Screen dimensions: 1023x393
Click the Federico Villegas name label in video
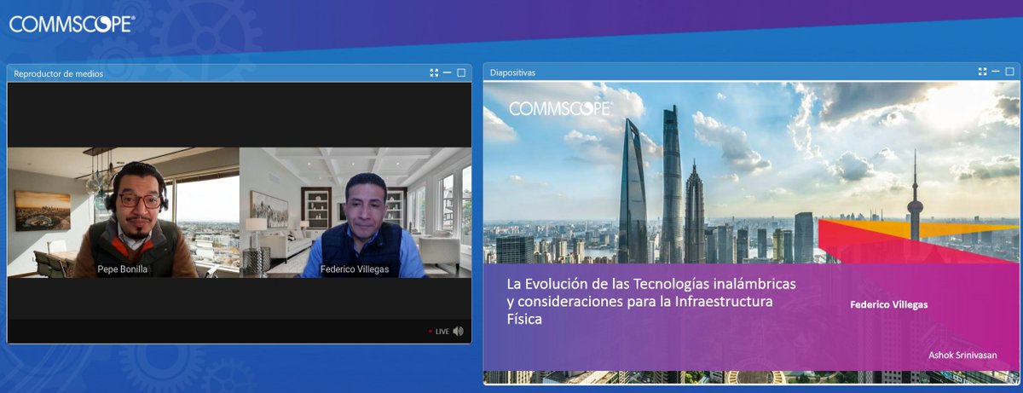tap(355, 269)
